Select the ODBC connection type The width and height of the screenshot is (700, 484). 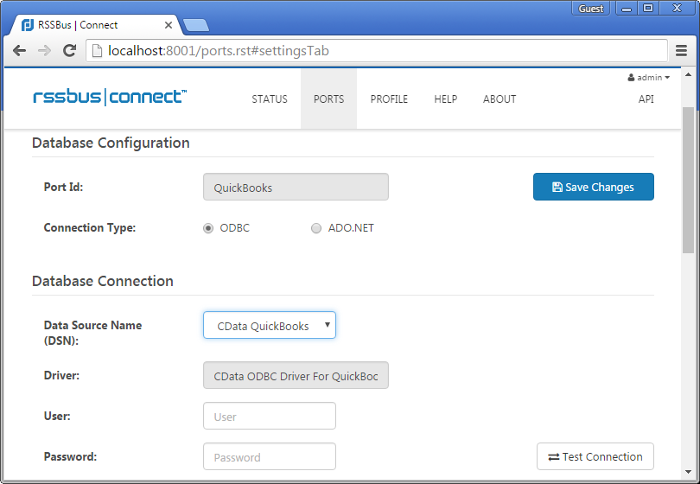[x=208, y=228]
